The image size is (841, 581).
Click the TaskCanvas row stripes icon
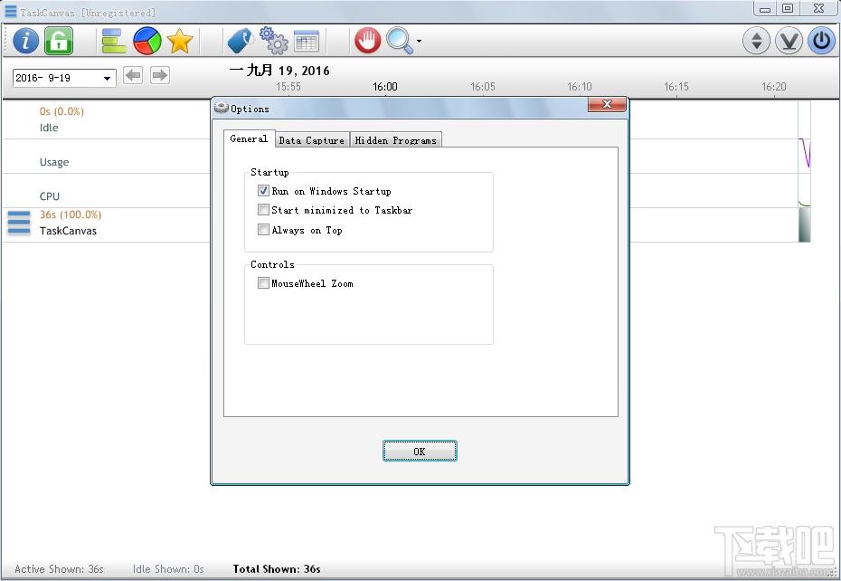[x=19, y=223]
